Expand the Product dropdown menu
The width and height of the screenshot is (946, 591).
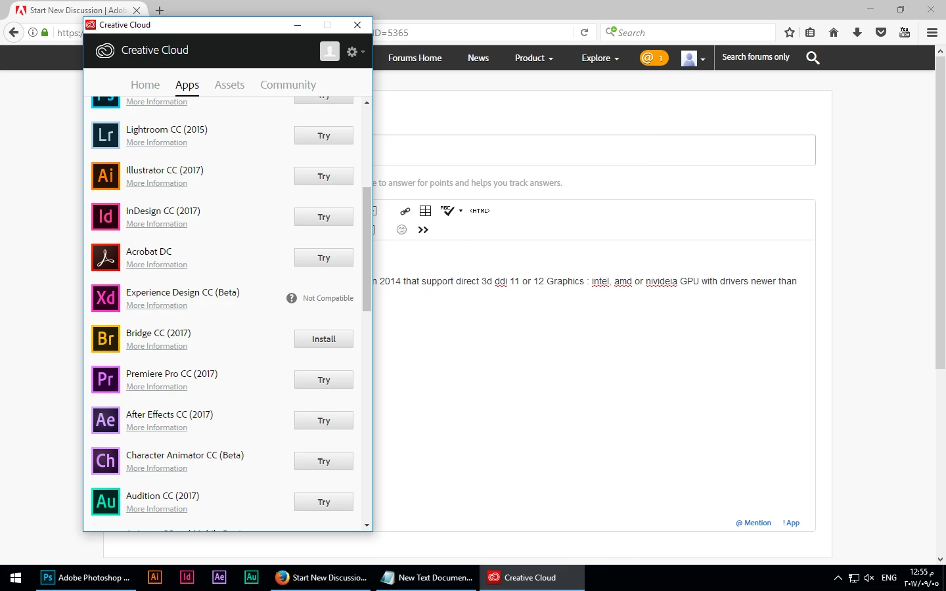(x=534, y=58)
